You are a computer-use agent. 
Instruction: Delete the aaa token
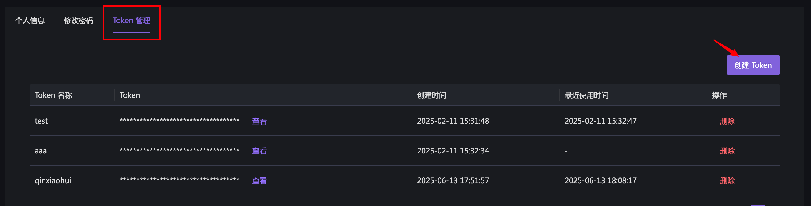coord(727,151)
